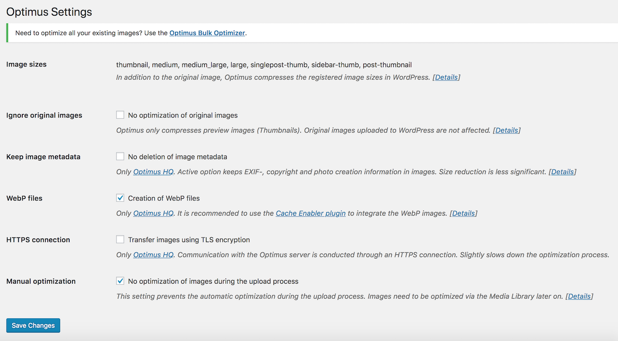Screen dimensions: 618x341
Task: Click the Save Changes button
Action: (x=33, y=325)
